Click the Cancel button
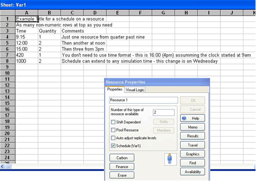The image size is (256, 181). pyautogui.click(x=192, y=109)
